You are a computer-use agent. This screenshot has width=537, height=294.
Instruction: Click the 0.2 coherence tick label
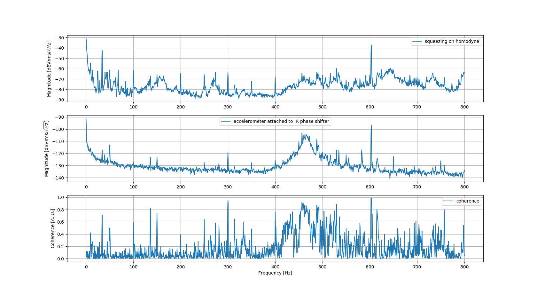pos(61,247)
